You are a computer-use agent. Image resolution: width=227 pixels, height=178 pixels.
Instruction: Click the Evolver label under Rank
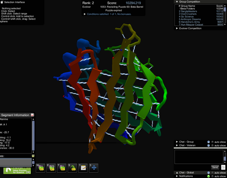(x=87, y=7)
